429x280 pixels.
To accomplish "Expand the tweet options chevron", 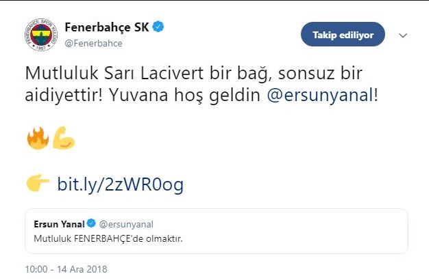I will 403,36.
